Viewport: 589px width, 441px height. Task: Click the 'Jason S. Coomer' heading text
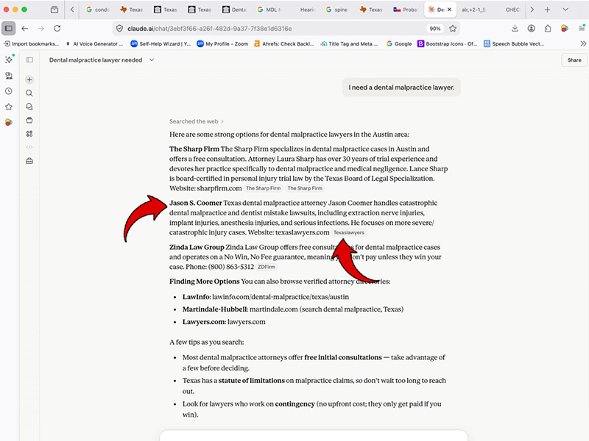click(x=196, y=203)
